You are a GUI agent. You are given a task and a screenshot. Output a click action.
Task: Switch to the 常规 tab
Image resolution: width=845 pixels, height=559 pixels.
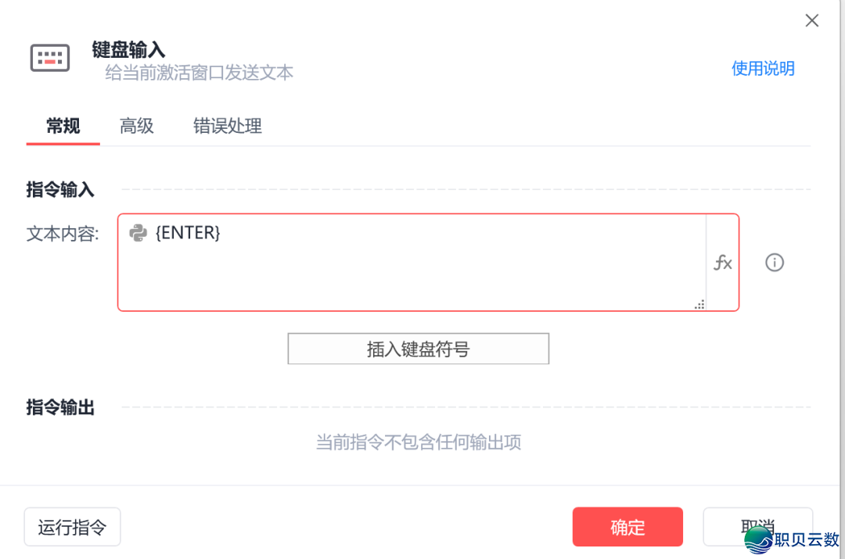pyautogui.click(x=63, y=126)
